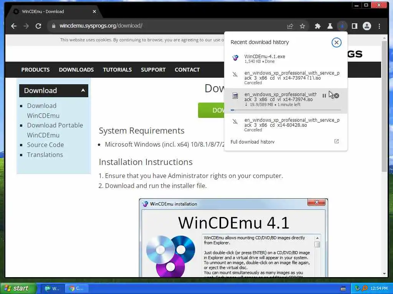Click the WinCDEmu-4.1.exe file icon
Viewport: 393px width, 294px height.
click(235, 58)
